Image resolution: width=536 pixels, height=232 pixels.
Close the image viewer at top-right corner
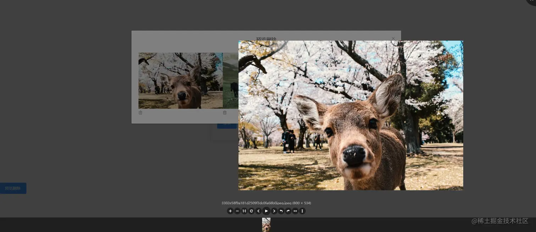[532, 2]
